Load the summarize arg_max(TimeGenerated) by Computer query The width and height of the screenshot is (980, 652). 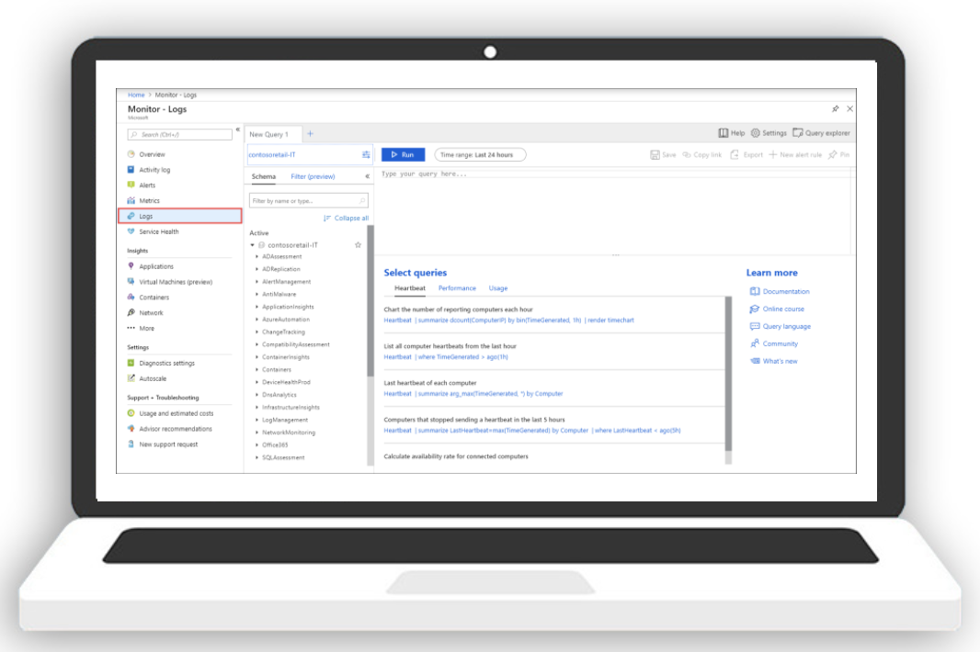473,394
